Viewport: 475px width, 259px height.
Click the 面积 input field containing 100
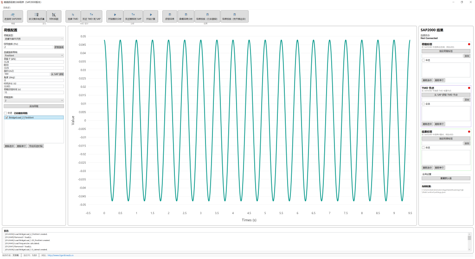[x=26, y=74]
